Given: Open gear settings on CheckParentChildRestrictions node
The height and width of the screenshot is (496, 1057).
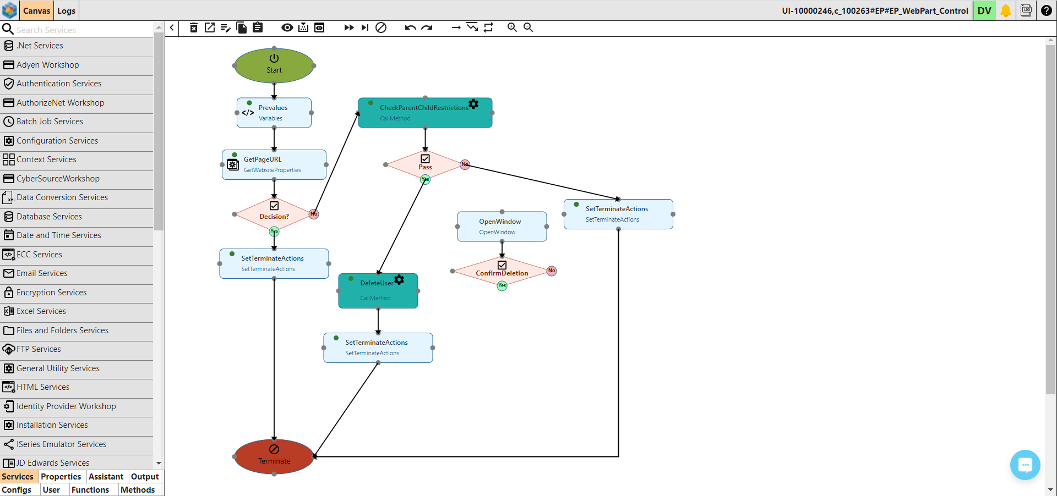Looking at the screenshot, I should [473, 104].
